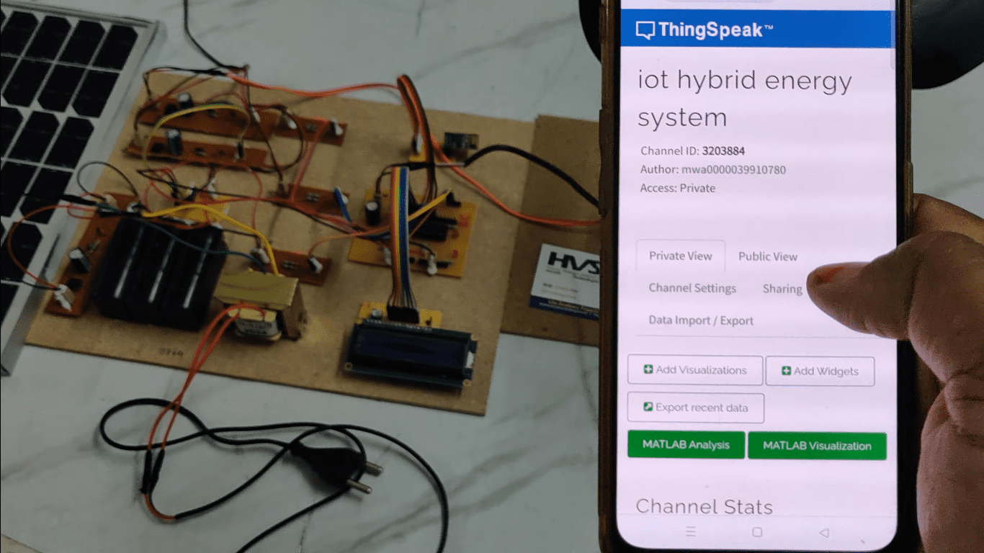Tap the Channel ID number 3203884
Image resolution: width=984 pixels, height=553 pixels.
click(723, 151)
